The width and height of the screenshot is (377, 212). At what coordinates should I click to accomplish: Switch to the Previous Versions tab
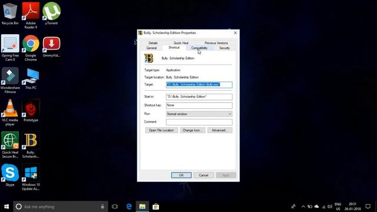pos(216,43)
